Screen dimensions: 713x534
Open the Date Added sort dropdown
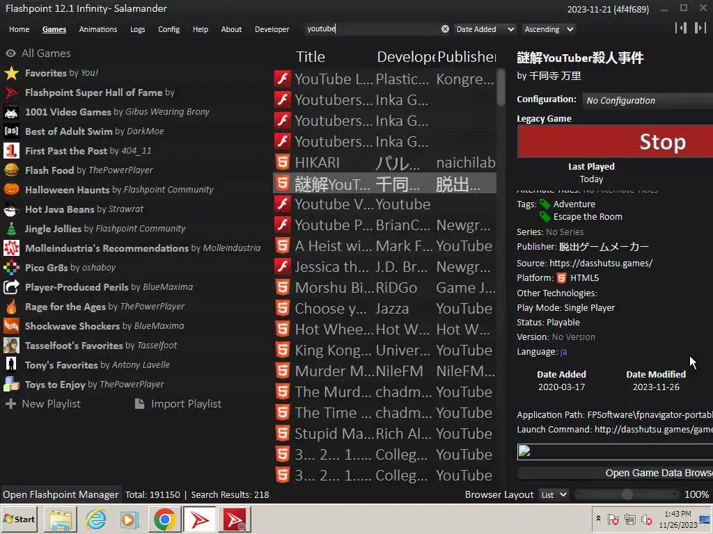(x=485, y=29)
